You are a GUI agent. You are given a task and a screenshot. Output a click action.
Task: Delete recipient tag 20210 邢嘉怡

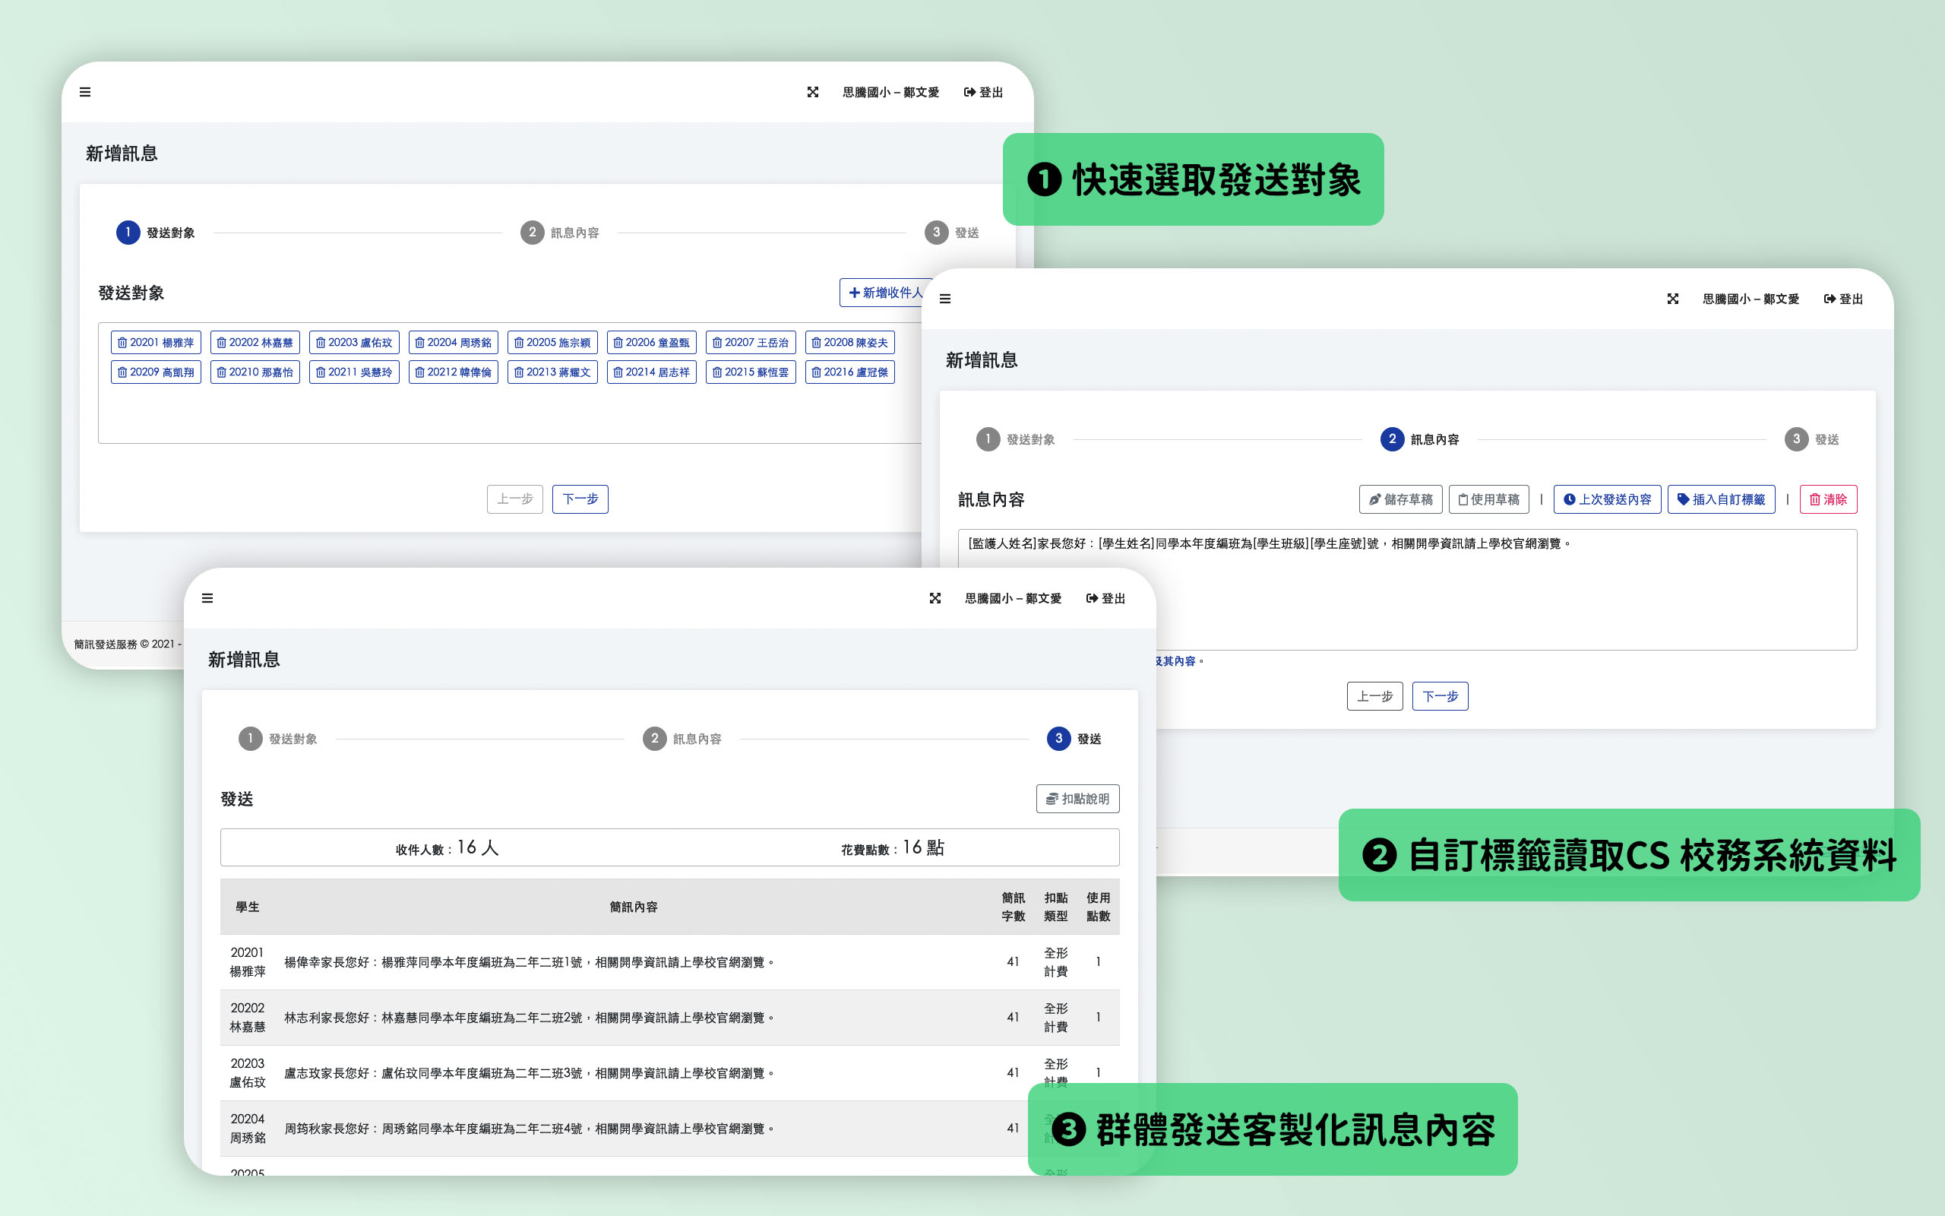221,372
